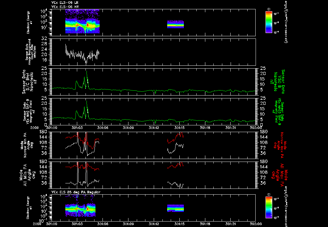Image resolution: width=328 pixels, height=227 pixels.
Task: Click the '16' tick on the count rate axis
Action: coord(44,60)
